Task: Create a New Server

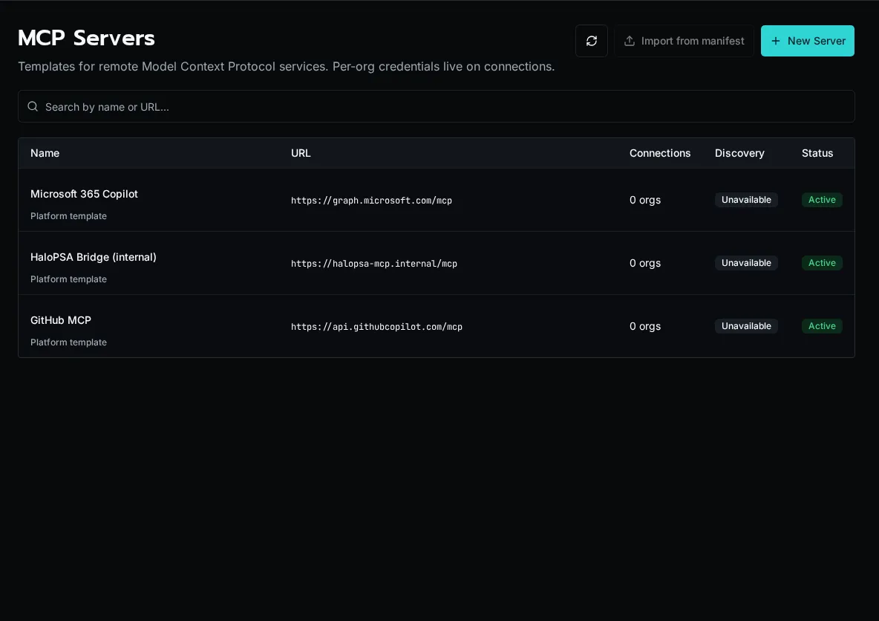Action: point(807,41)
